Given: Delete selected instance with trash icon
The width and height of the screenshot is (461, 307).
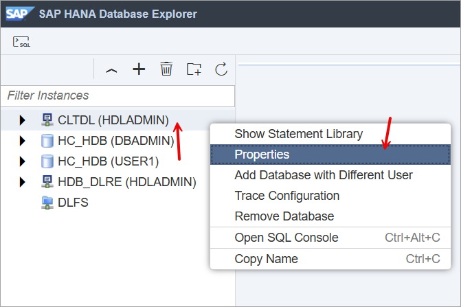Looking at the screenshot, I should click(166, 69).
